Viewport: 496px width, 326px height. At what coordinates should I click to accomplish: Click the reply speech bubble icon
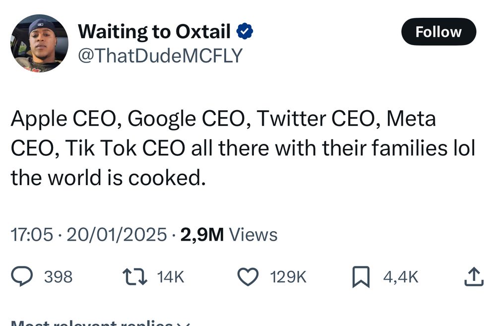(22, 276)
